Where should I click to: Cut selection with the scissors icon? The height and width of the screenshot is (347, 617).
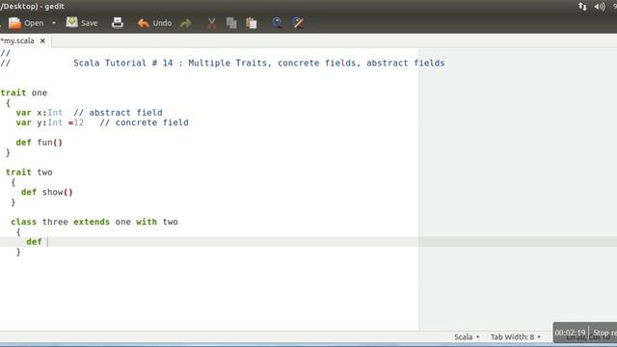pyautogui.click(x=211, y=23)
